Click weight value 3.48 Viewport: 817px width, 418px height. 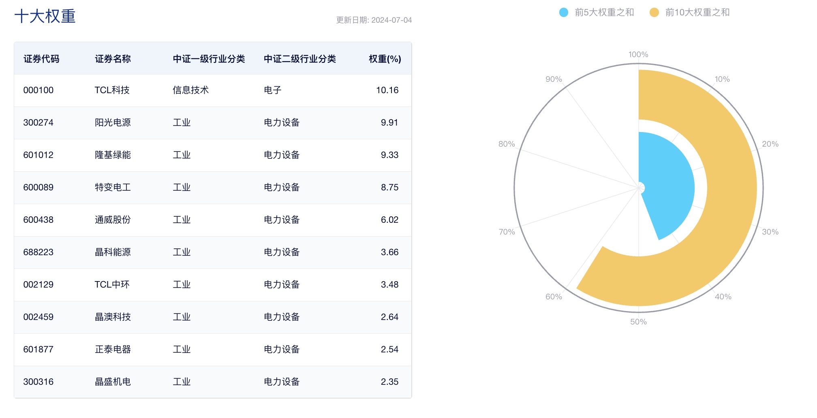click(389, 284)
